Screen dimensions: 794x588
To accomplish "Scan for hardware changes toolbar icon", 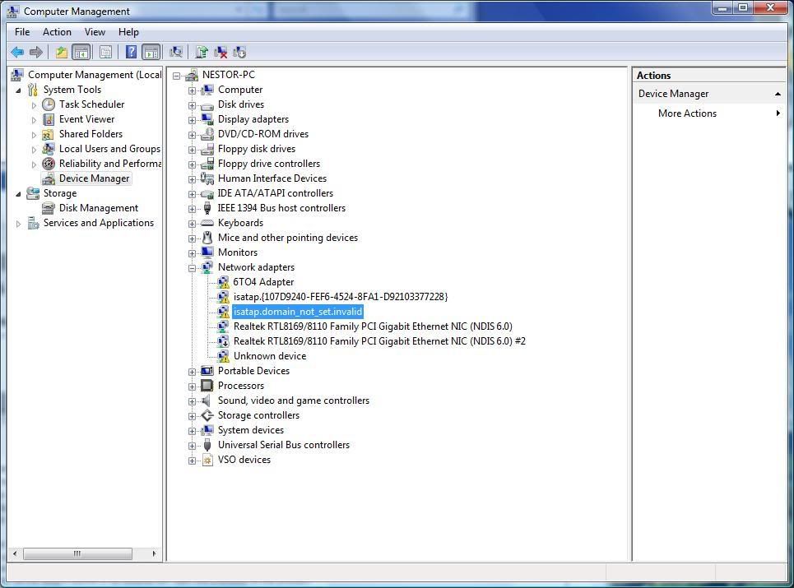I will point(176,52).
